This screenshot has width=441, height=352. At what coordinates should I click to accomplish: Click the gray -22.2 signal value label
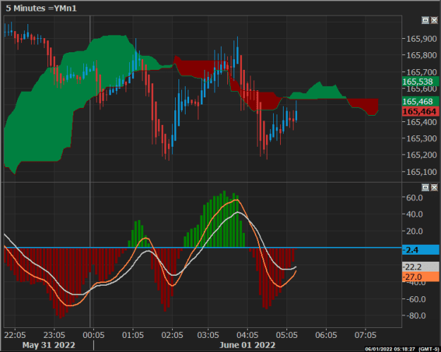tap(421, 267)
